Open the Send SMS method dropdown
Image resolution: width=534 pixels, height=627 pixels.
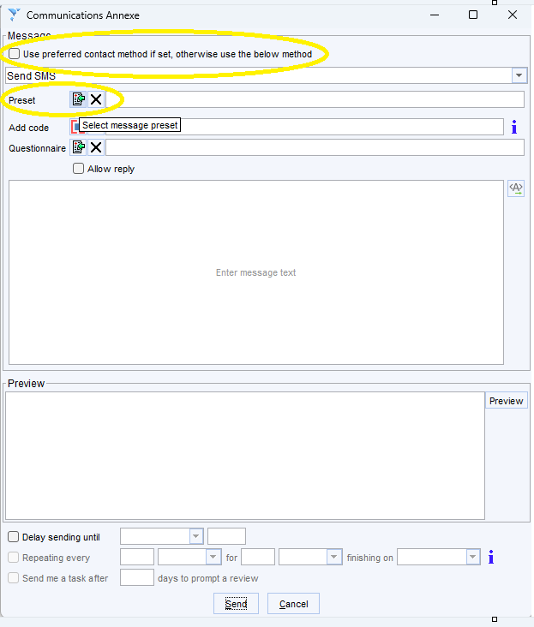(519, 75)
